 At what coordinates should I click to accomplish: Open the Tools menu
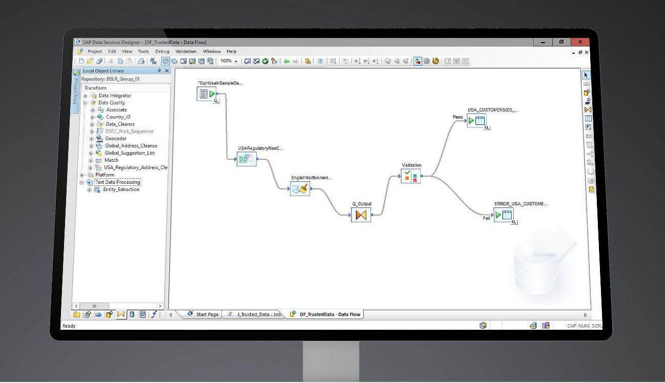[x=143, y=51]
